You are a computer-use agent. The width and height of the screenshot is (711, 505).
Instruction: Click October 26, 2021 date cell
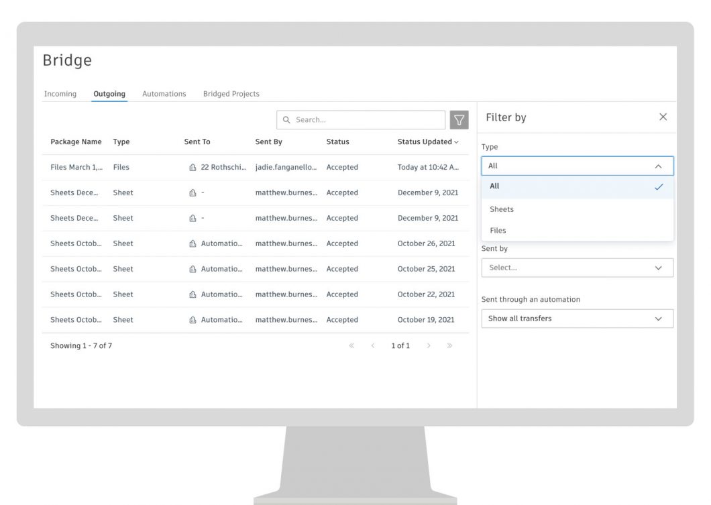click(x=426, y=243)
